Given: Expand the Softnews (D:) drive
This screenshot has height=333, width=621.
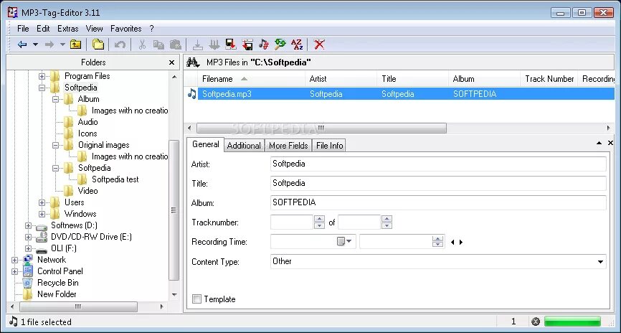Looking at the screenshot, I should 28,225.
